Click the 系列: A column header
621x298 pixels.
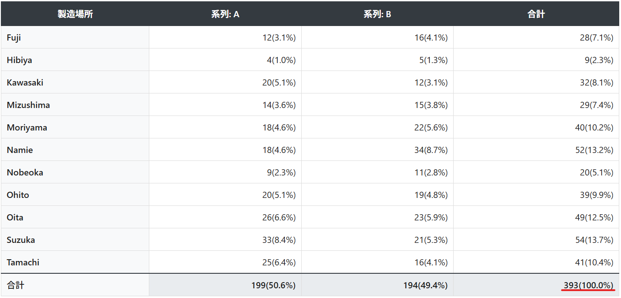pos(225,14)
